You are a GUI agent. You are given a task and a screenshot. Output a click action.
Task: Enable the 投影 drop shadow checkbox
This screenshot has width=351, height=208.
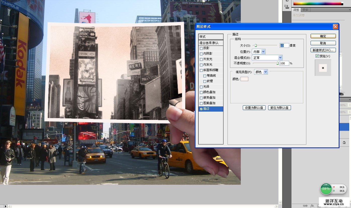click(201, 48)
